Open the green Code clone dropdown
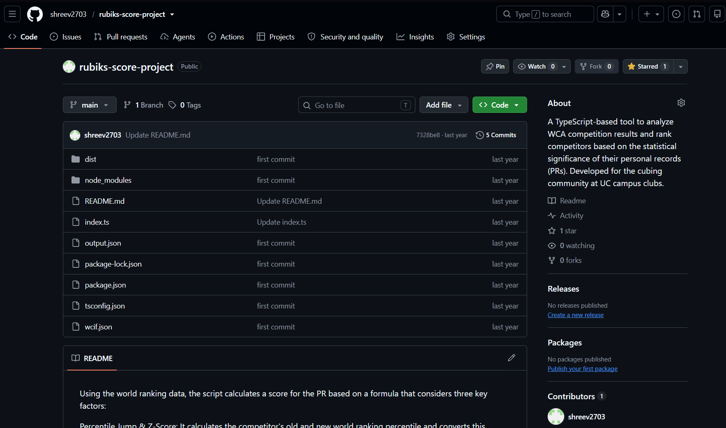 (x=500, y=105)
